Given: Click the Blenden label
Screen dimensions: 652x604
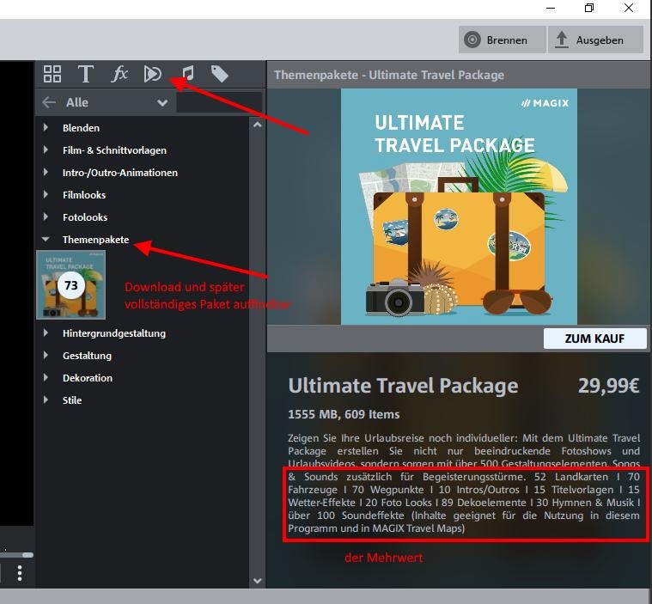Looking at the screenshot, I should coord(81,128).
